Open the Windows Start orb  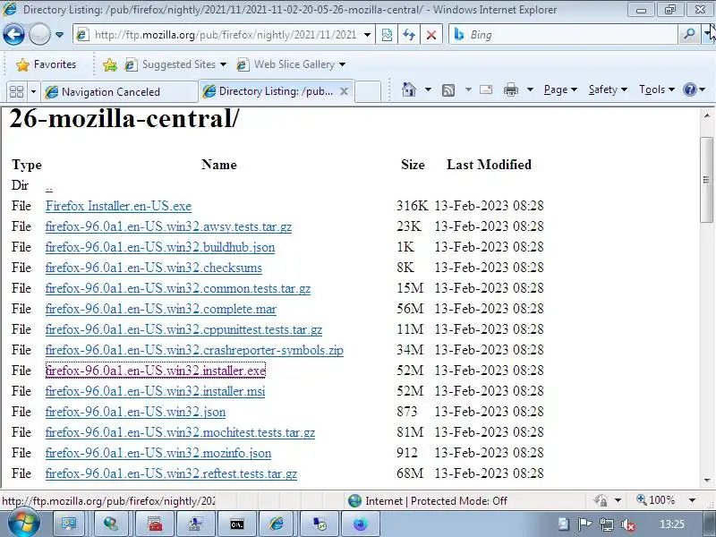click(x=23, y=524)
